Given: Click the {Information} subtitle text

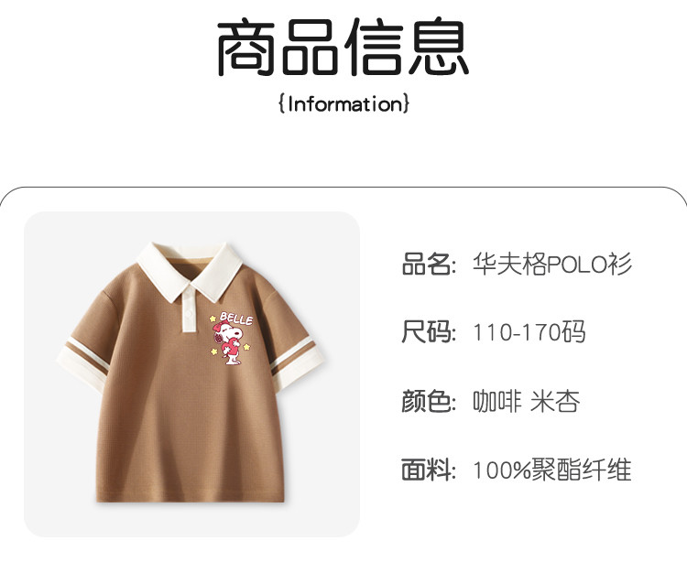Looking at the screenshot, I should coord(343,104).
